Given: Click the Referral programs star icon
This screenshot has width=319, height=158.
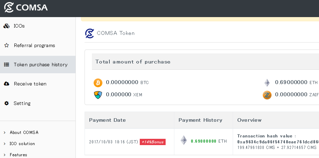Looking at the screenshot, I should coord(6,45).
